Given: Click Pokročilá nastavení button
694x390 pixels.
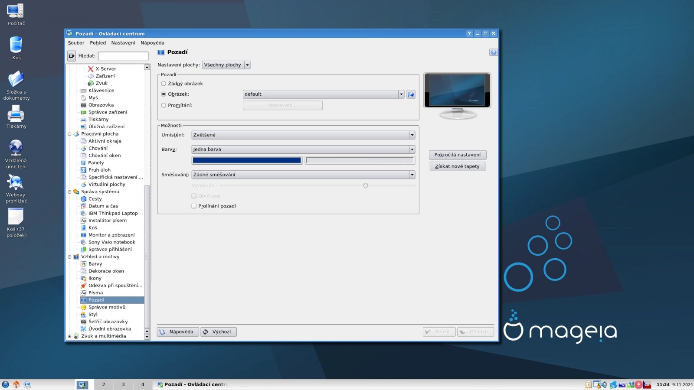Looking at the screenshot, I should click(458, 155).
